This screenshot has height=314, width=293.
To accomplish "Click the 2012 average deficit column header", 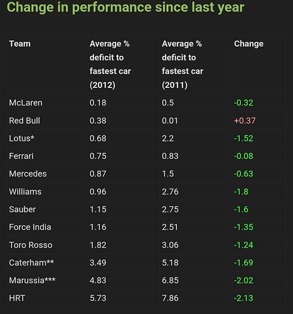I will click(110, 64).
